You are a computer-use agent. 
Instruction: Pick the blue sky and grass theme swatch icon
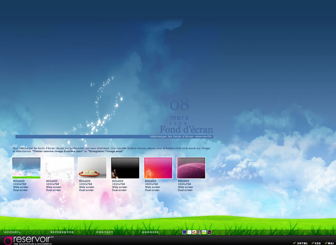click(x=204, y=232)
